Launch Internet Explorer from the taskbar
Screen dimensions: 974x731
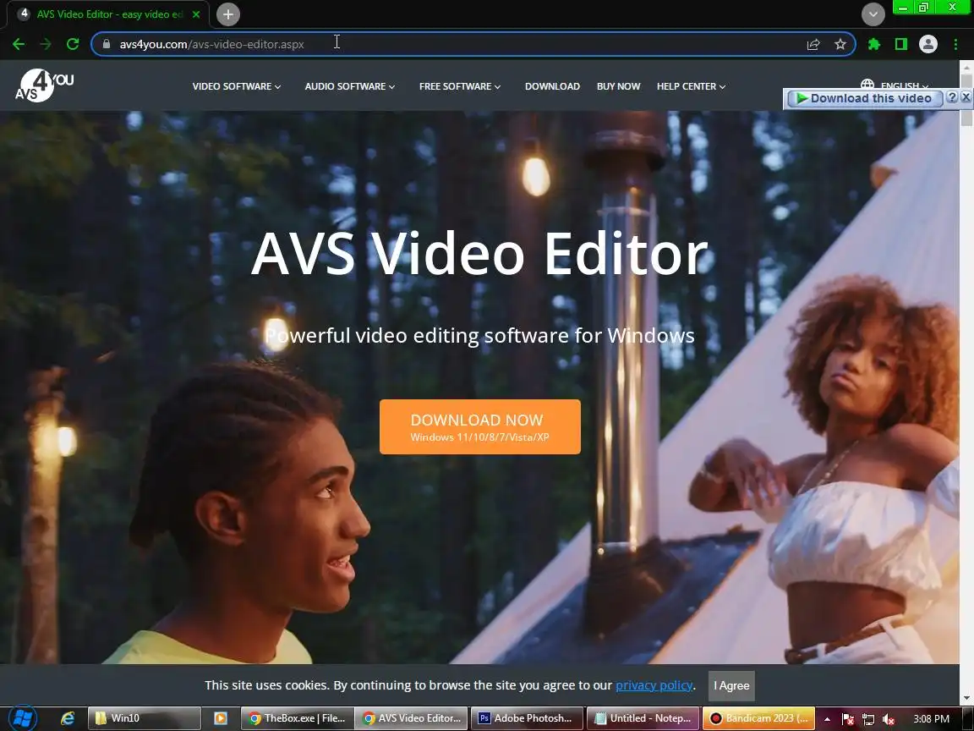click(x=68, y=718)
